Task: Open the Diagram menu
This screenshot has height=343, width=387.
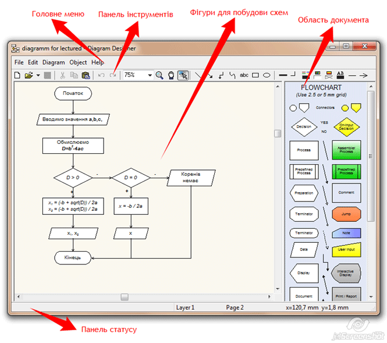Action: tap(54, 62)
